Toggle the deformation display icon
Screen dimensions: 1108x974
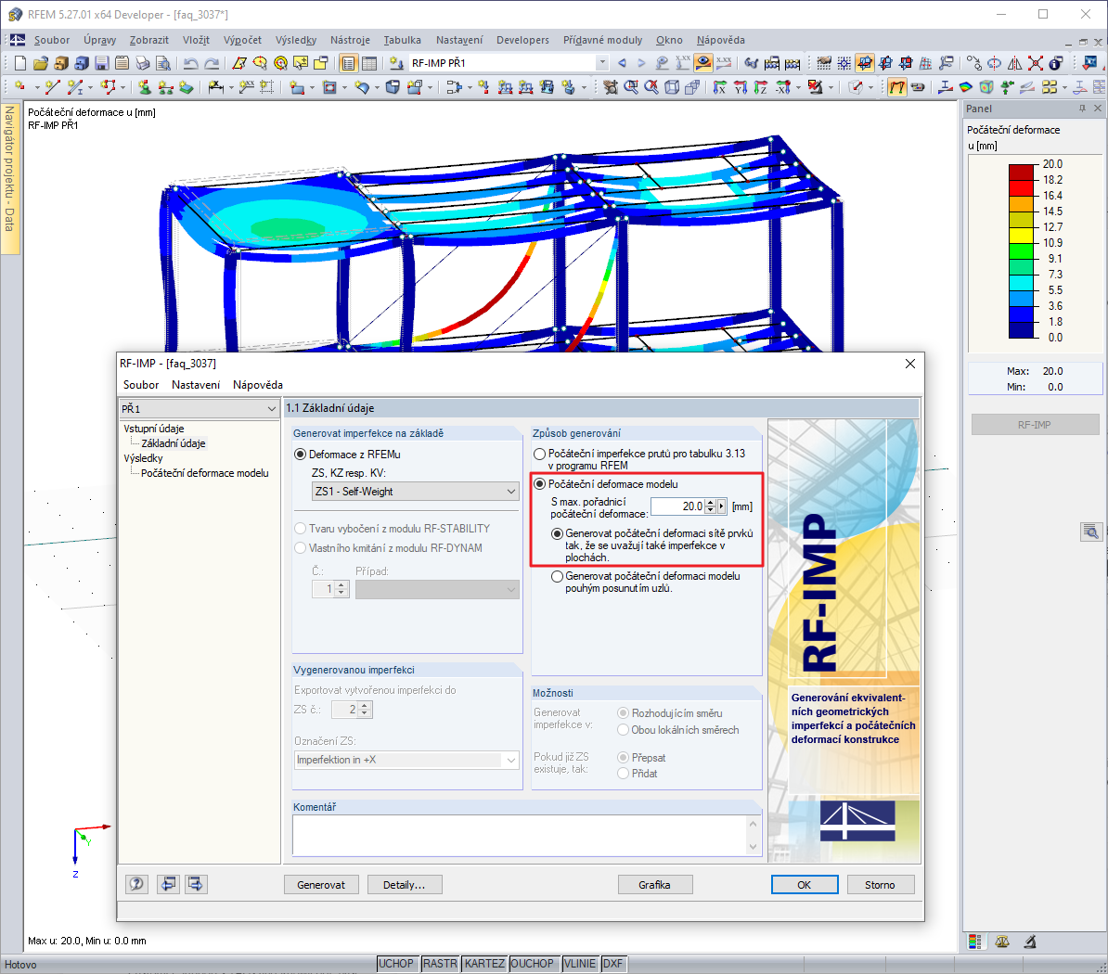[x=897, y=87]
